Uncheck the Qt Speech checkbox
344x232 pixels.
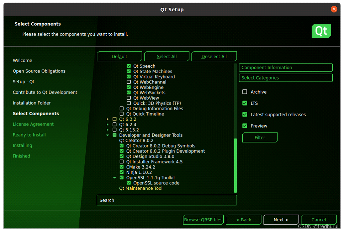(129, 66)
